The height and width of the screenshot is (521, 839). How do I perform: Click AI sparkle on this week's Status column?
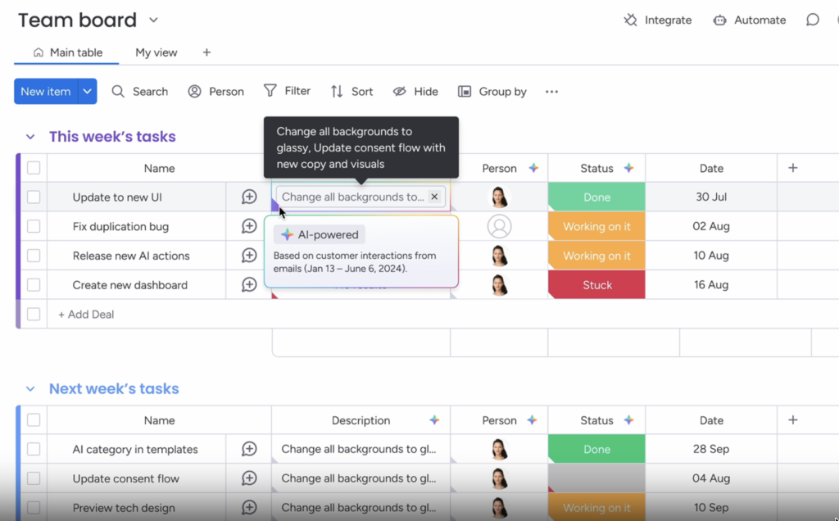point(628,168)
